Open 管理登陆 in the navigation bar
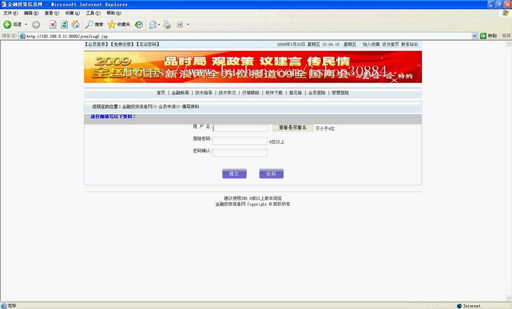Screen dimensions: 512x309 (340, 93)
